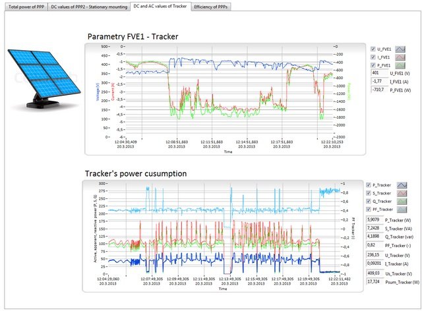The image size is (422, 311).
Task: Toggle P_Tracker plot checkbox
Action: coord(369,185)
